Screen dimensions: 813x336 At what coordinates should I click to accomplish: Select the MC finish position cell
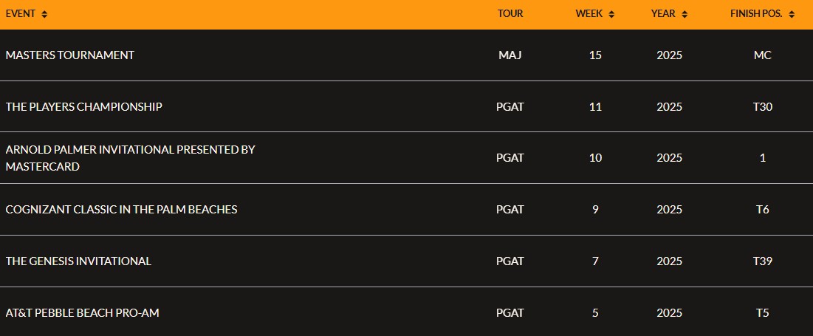click(763, 55)
